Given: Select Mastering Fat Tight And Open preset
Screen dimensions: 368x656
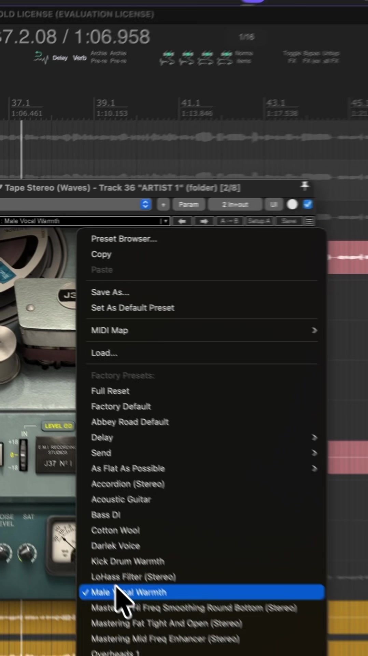Looking at the screenshot, I should [x=201, y=623].
